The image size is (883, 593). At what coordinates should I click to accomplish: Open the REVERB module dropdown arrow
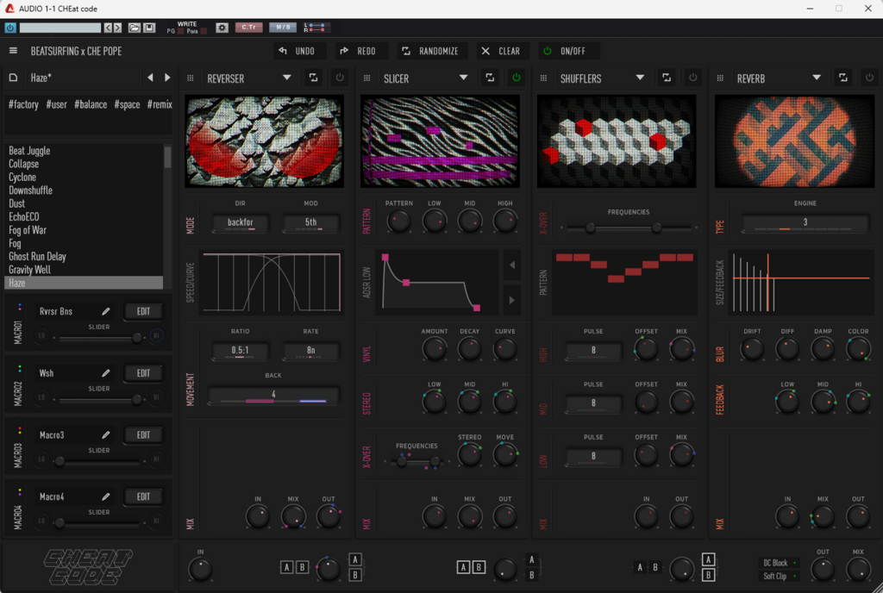click(817, 78)
